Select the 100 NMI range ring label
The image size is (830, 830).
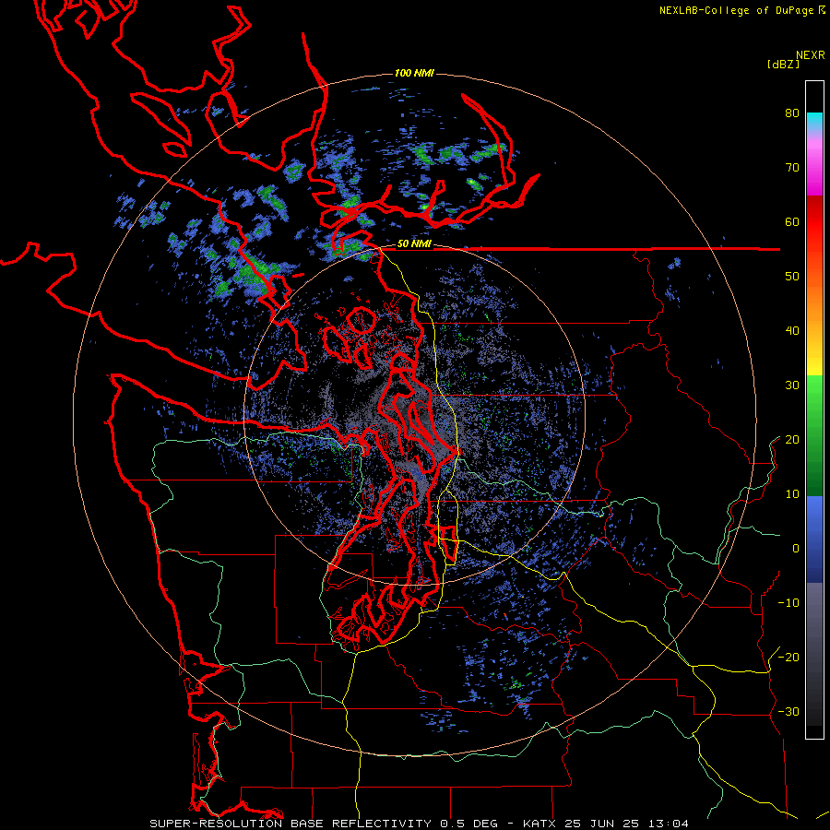coord(414,73)
